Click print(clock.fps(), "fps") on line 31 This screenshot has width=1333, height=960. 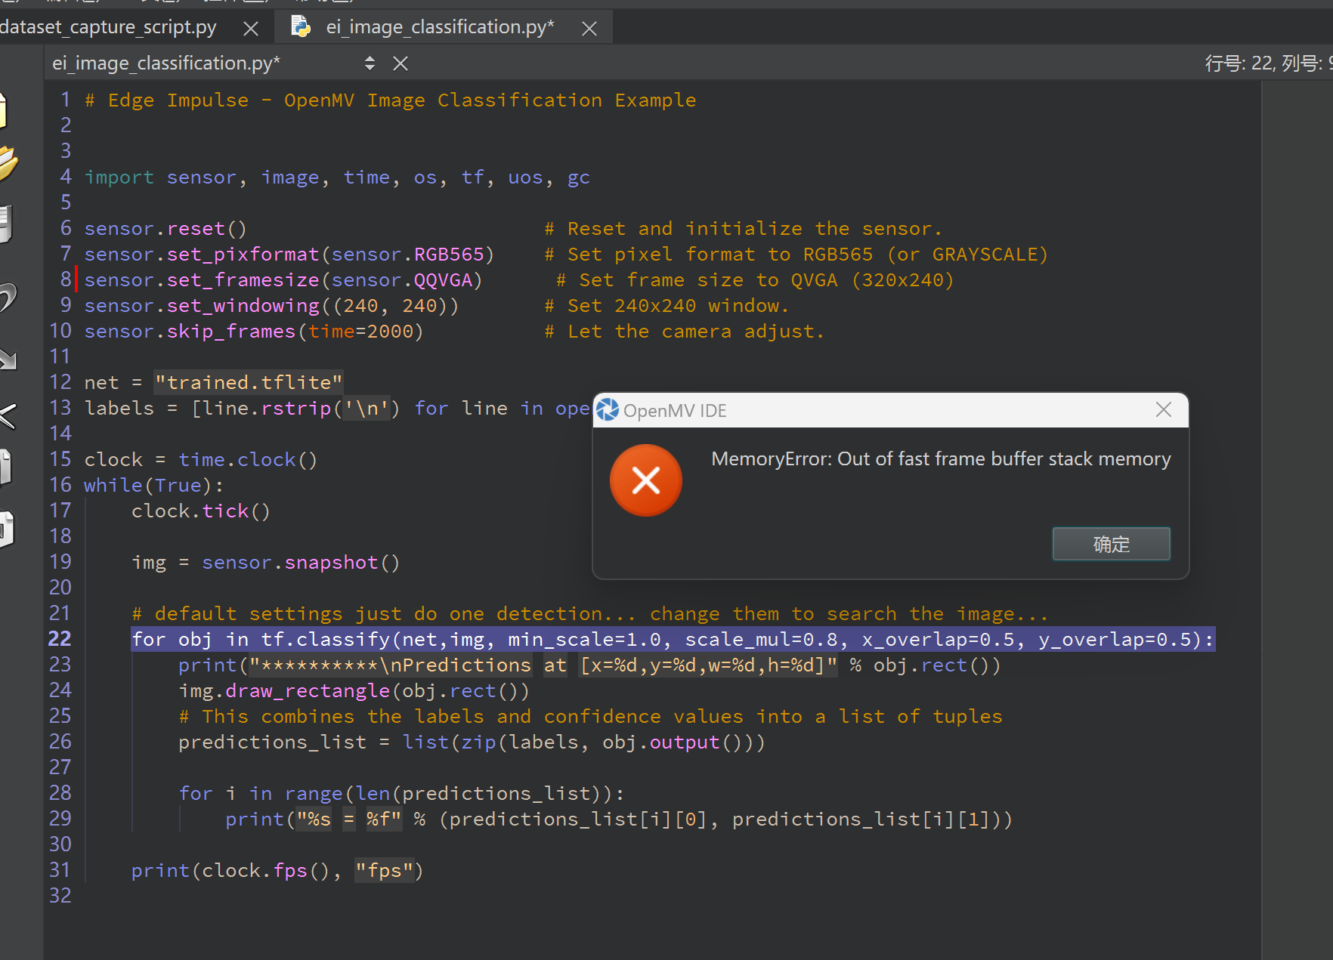[277, 871]
